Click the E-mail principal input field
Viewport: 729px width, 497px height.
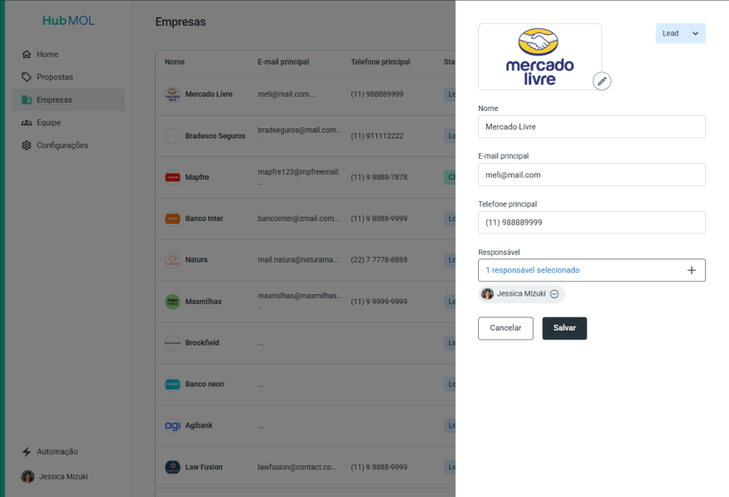click(x=591, y=175)
